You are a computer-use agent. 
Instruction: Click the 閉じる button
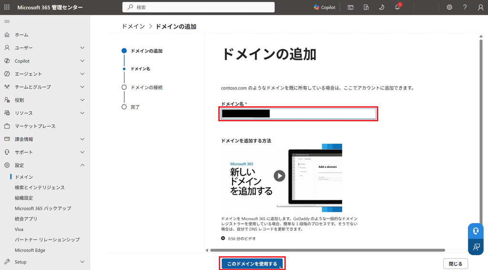coord(455,264)
